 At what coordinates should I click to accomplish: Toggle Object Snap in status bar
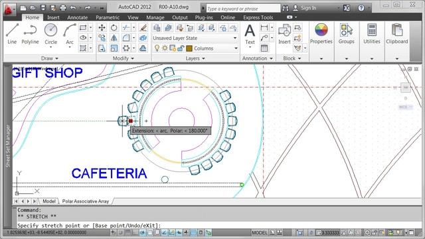tap(149, 232)
